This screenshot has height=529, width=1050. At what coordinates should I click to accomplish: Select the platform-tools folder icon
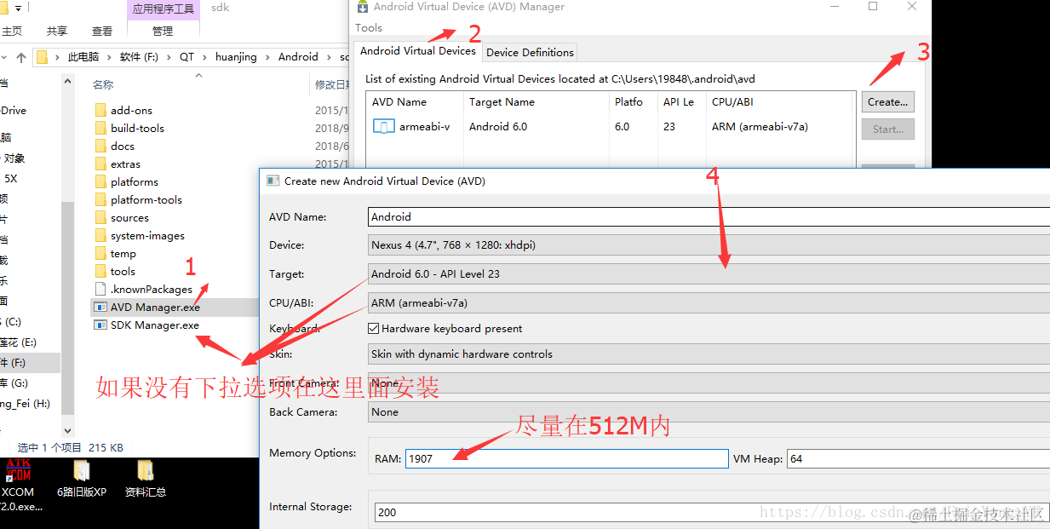click(100, 199)
